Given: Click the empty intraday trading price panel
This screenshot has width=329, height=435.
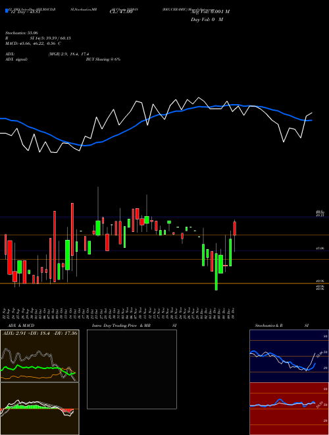Looking at the screenshot, I should tap(132, 369).
